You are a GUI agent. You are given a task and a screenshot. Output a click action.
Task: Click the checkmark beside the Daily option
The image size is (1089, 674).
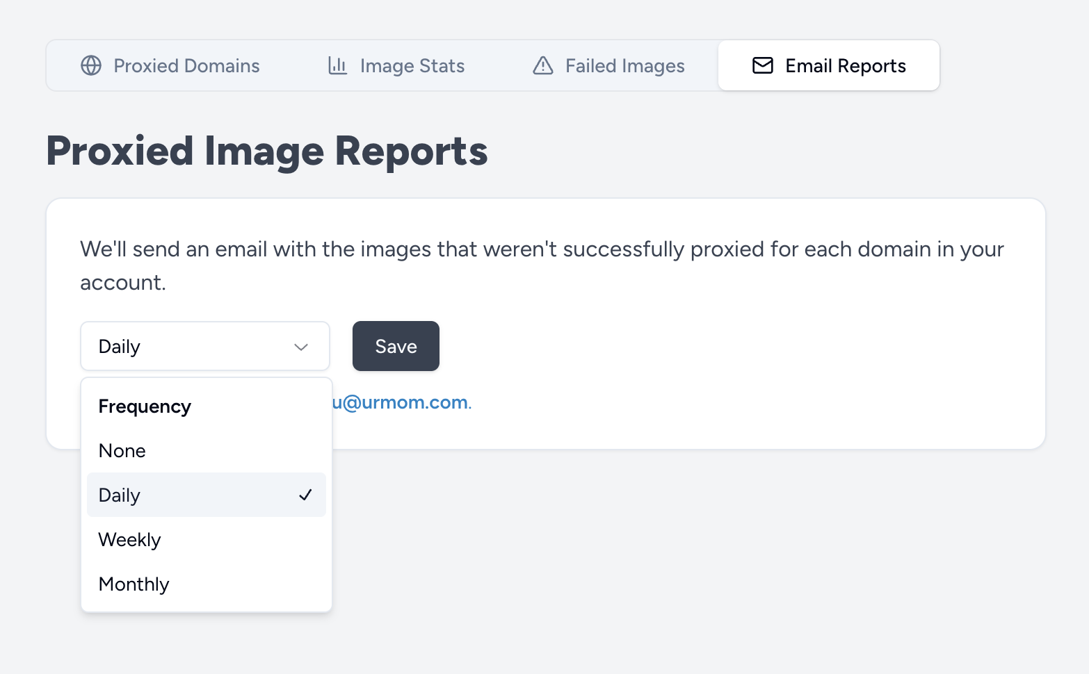coord(305,495)
